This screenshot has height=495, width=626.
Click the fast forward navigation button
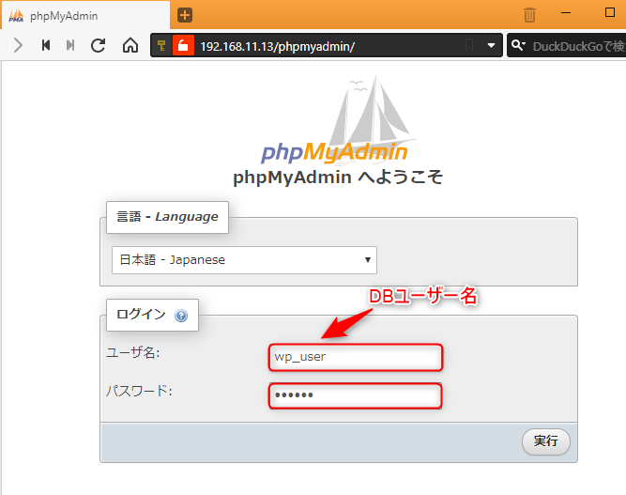[x=70, y=45]
